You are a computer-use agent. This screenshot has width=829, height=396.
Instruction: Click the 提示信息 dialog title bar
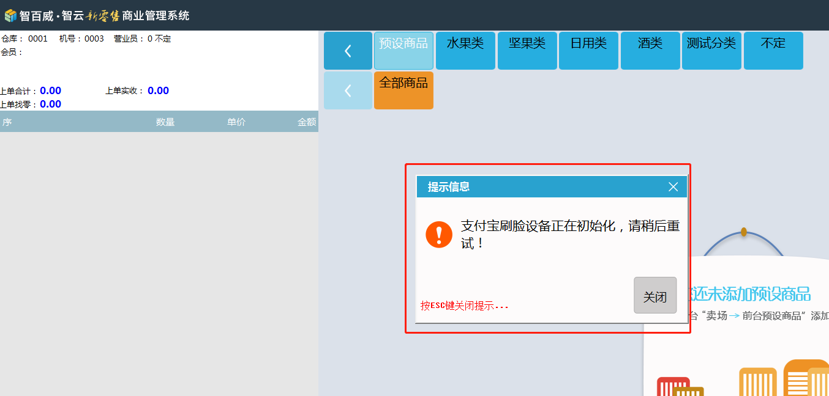click(x=539, y=187)
